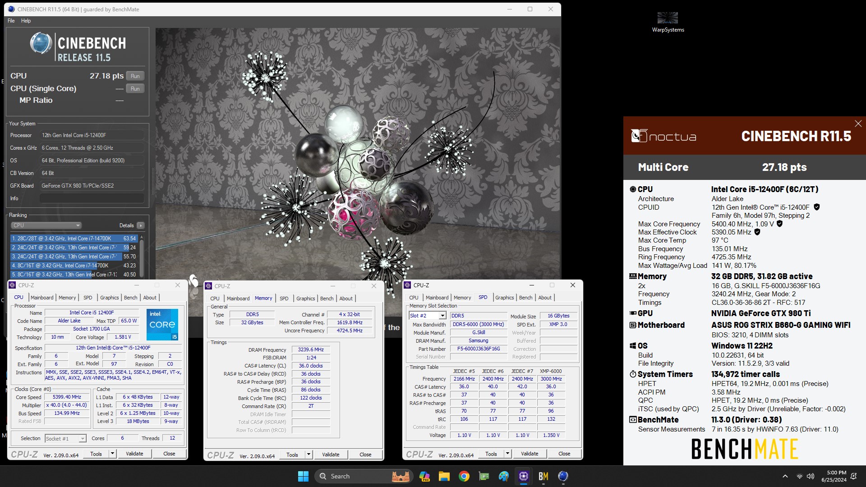Click the Cinebench Info input field
Image resolution: width=866 pixels, height=487 pixels.
[92, 198]
